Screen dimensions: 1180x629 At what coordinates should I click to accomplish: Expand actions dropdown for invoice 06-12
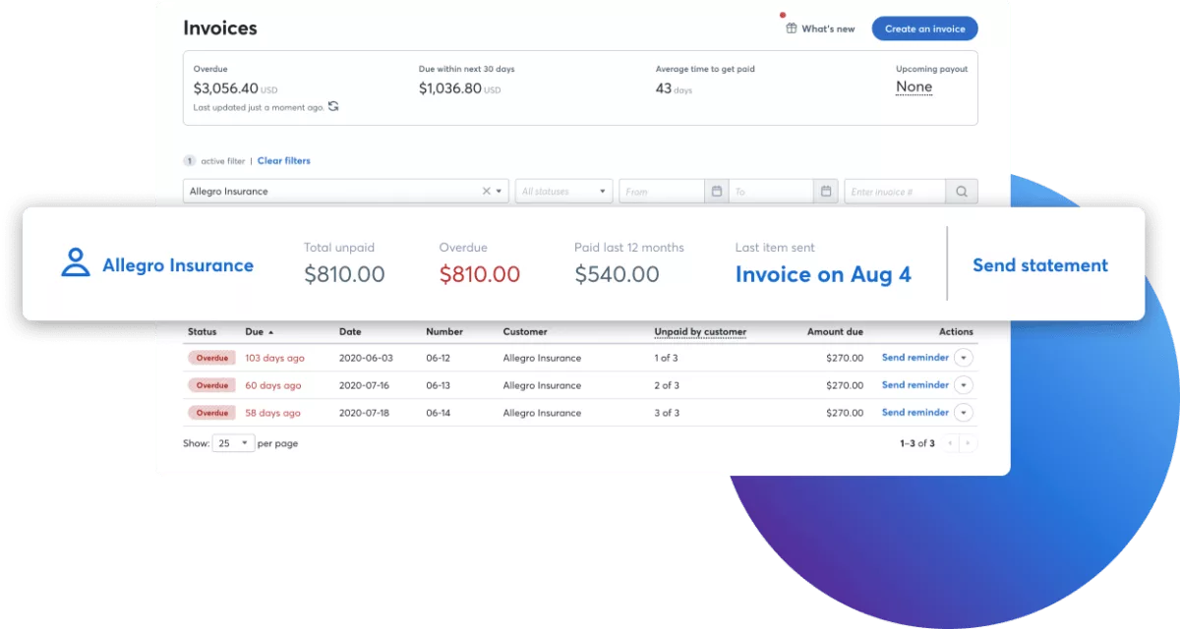[964, 358]
